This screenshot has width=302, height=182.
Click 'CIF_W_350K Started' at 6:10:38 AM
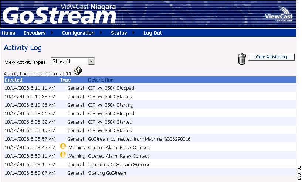pos(110,97)
